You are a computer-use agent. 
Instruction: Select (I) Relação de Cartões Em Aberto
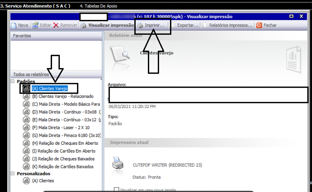[64, 151]
